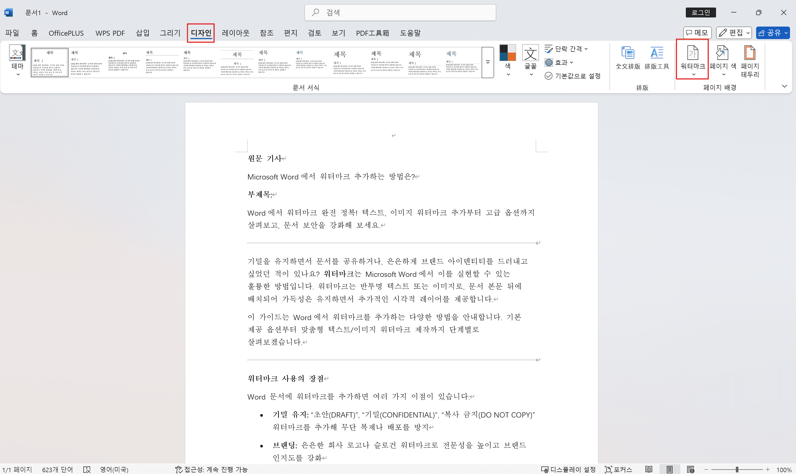The height and width of the screenshot is (474, 796).
Task: Click the Login (로그인) button
Action: tap(700, 13)
